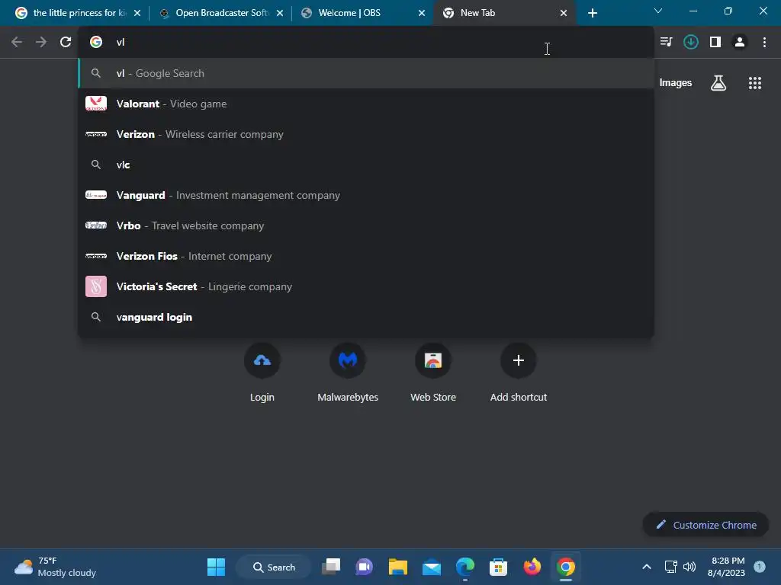Open Microsoft Edge from the taskbar
Image resolution: width=781 pixels, height=585 pixels.
(464, 567)
